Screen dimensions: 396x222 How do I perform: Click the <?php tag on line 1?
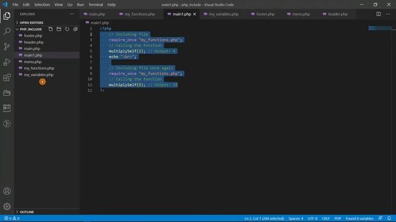106,28
